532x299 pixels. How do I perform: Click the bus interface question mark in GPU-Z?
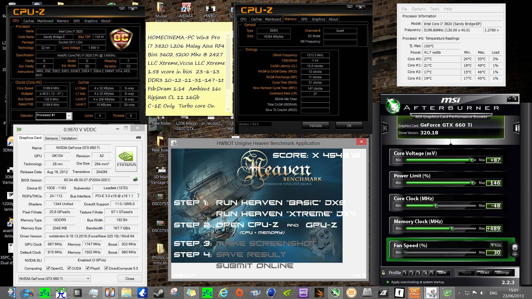coord(138,195)
